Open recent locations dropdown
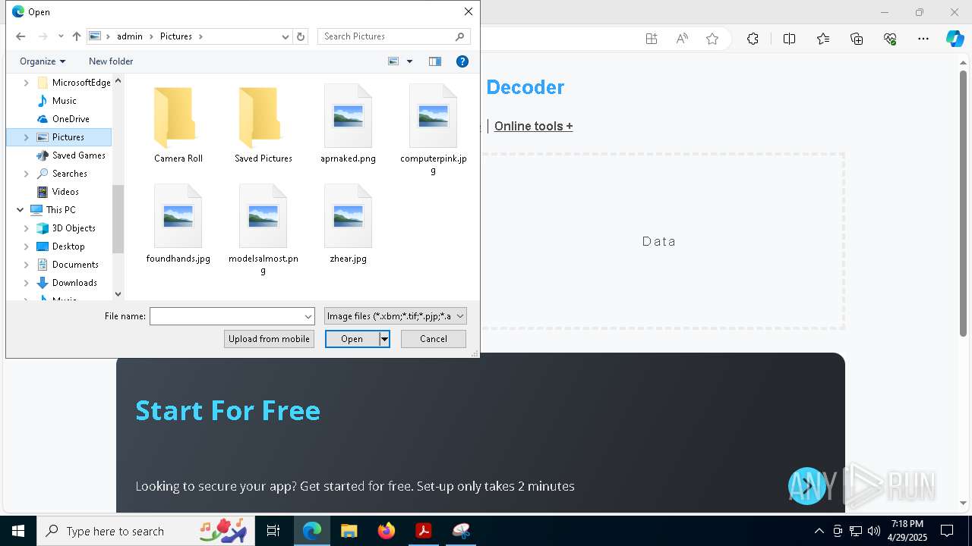The width and height of the screenshot is (972, 546). (x=61, y=36)
